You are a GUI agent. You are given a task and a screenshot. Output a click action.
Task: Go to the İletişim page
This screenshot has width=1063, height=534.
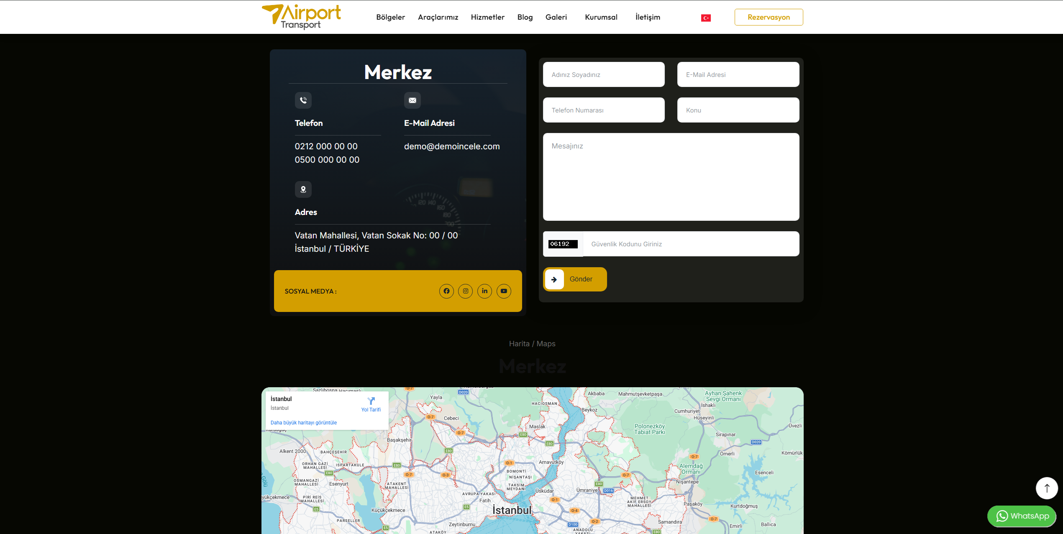pos(648,17)
